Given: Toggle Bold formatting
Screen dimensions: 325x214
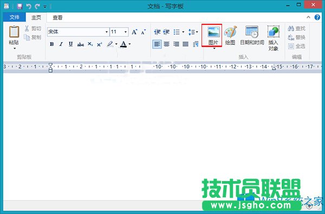Looking at the screenshot, I should [x=52, y=44].
